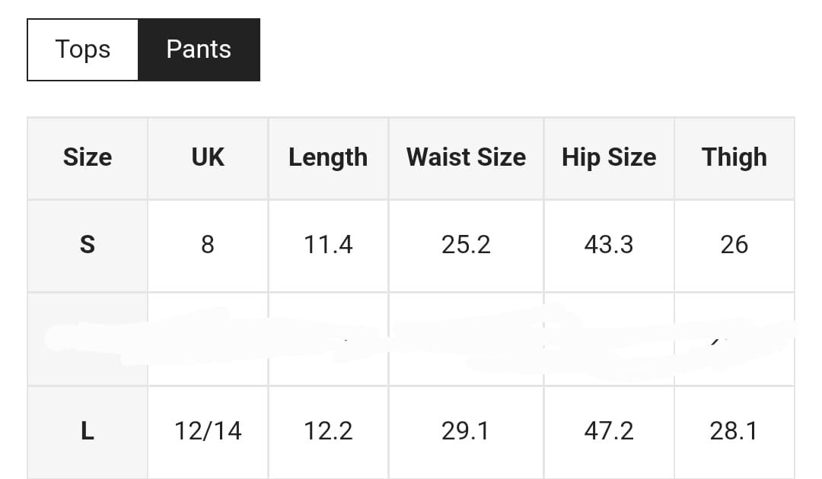Select the S size row label
Viewport: 822px width, 479px height.
pos(88,245)
